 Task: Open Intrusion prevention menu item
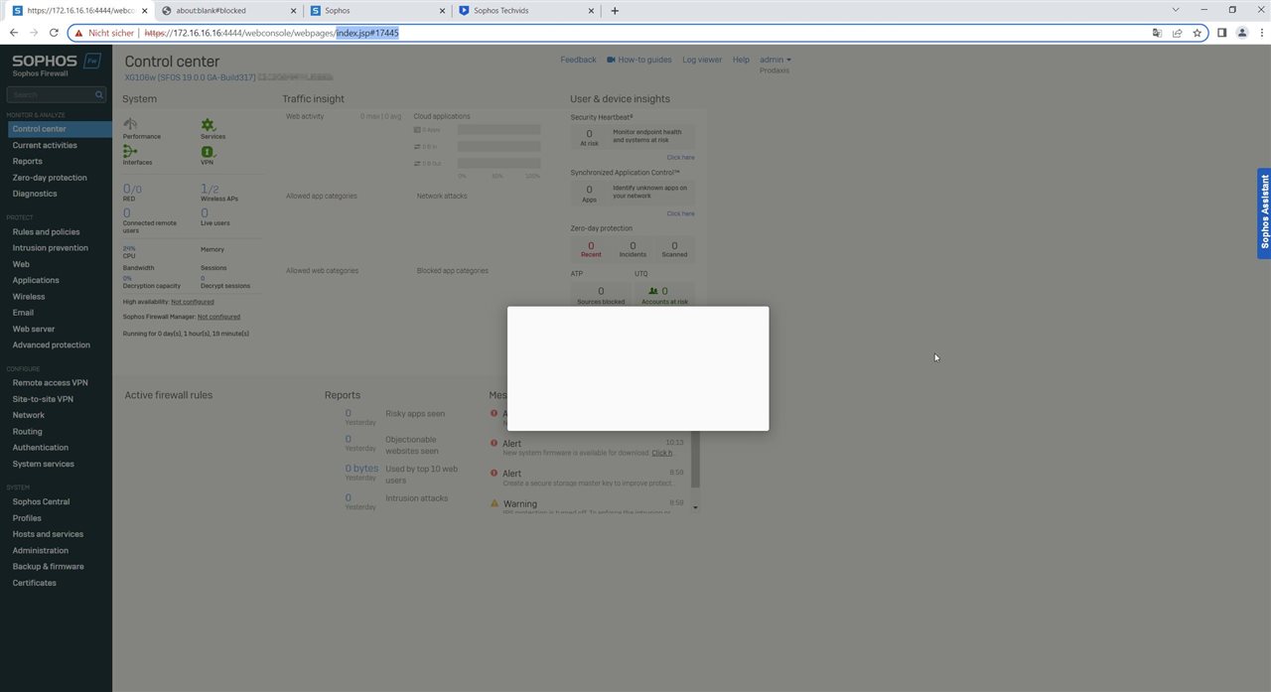pyautogui.click(x=51, y=248)
